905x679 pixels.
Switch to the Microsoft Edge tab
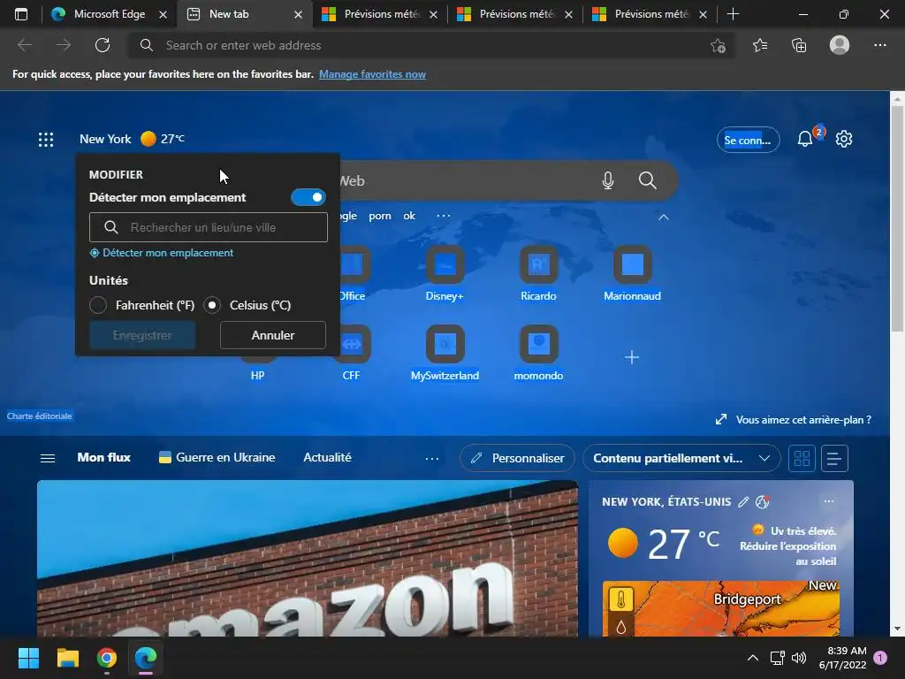click(109, 14)
